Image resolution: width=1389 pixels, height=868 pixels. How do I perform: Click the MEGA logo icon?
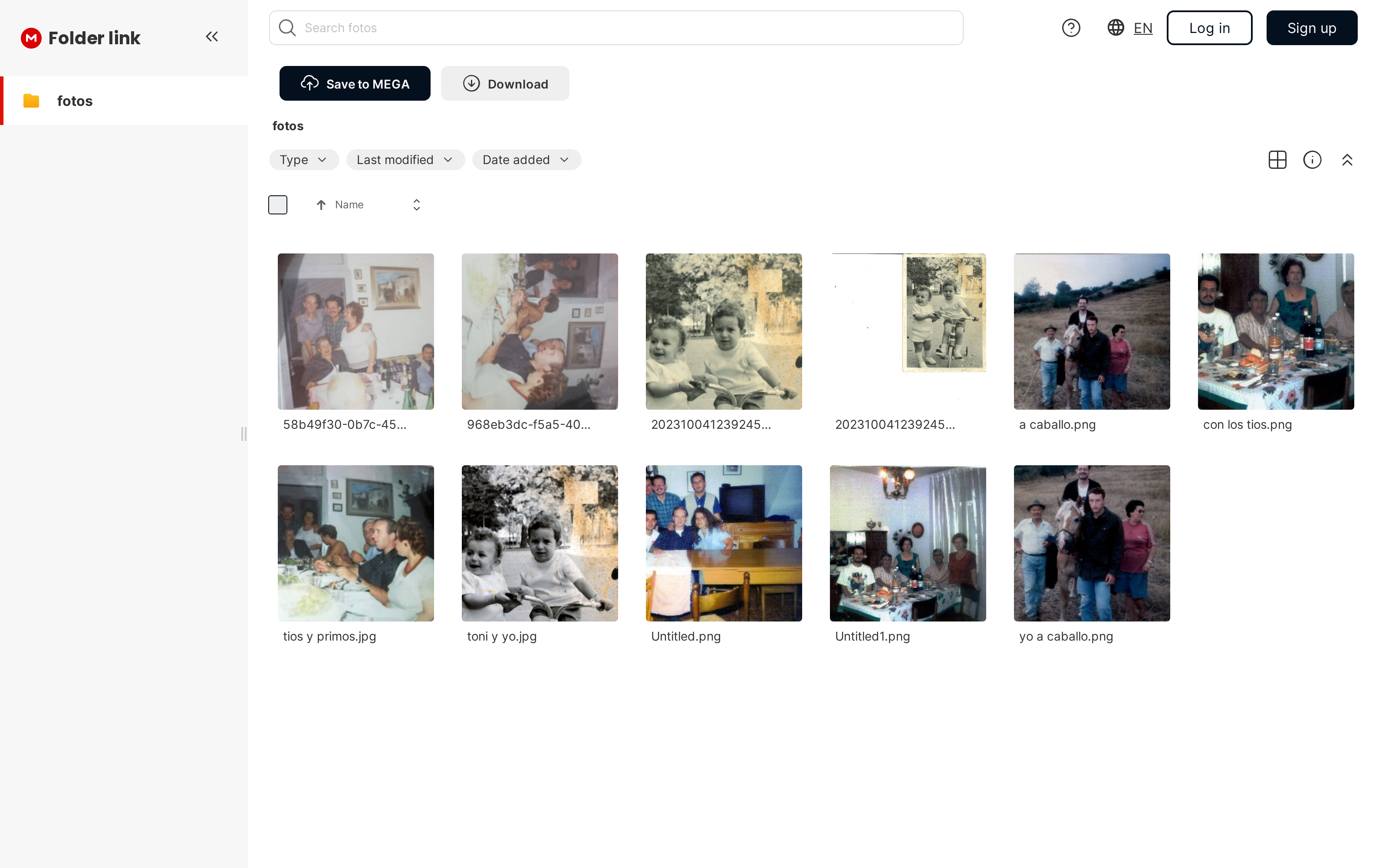click(x=31, y=38)
